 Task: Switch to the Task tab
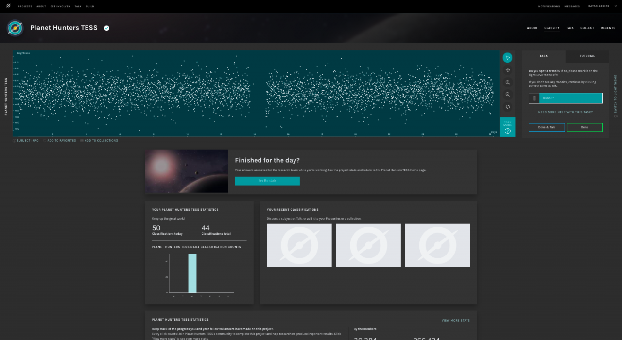pos(544,56)
